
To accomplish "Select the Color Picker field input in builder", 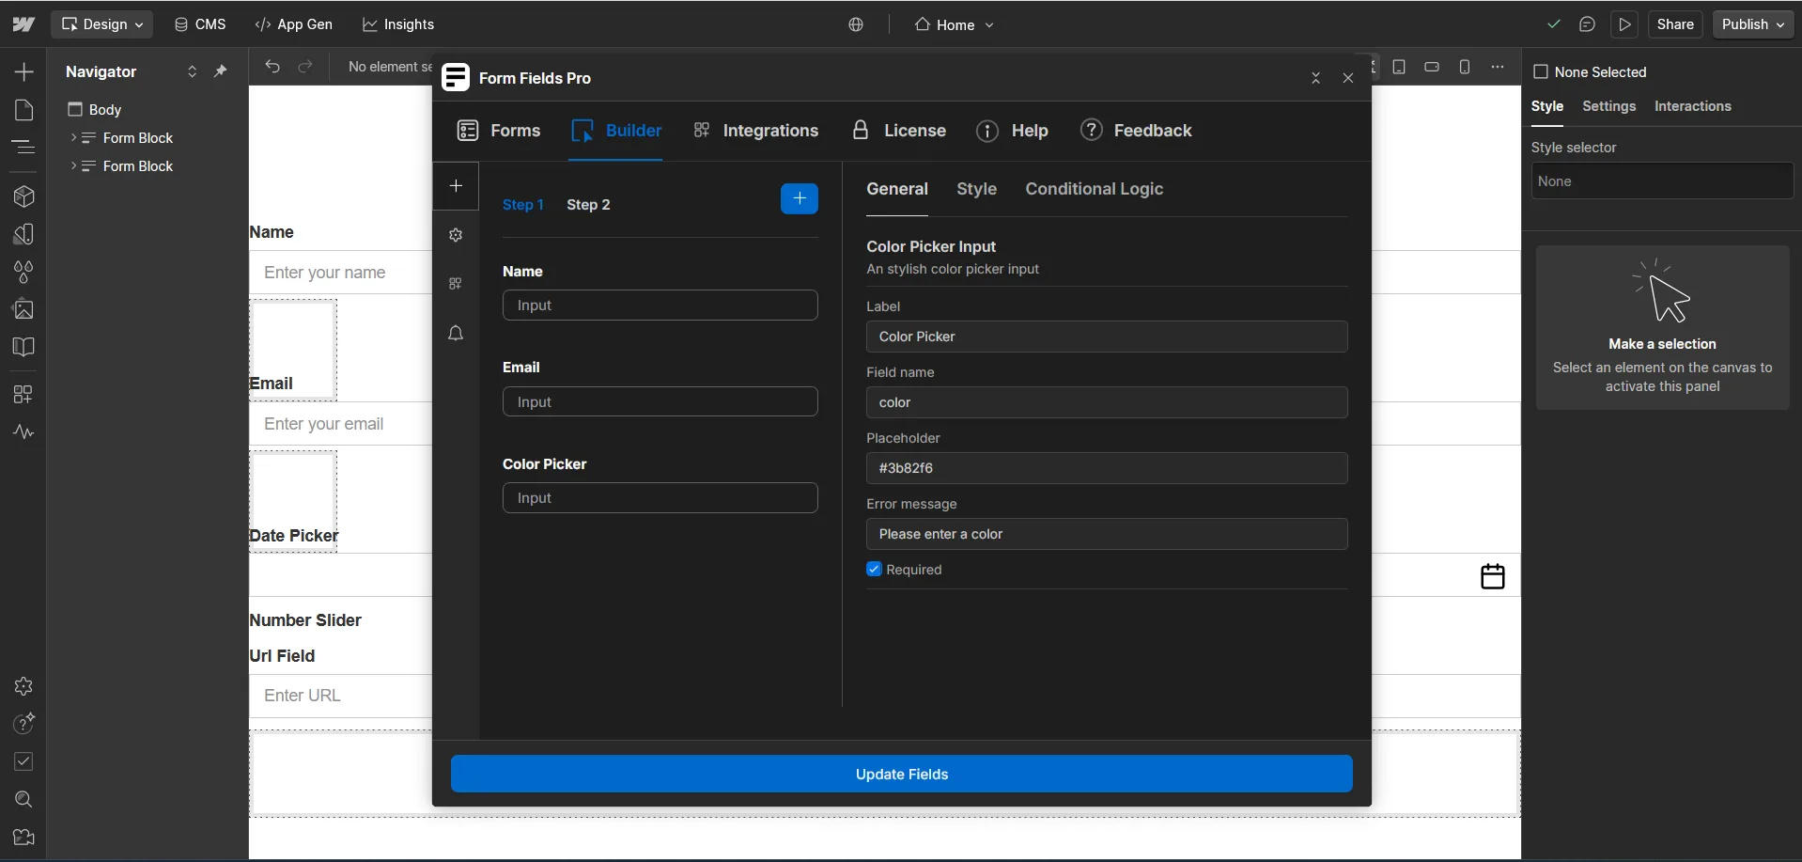I will click(660, 498).
